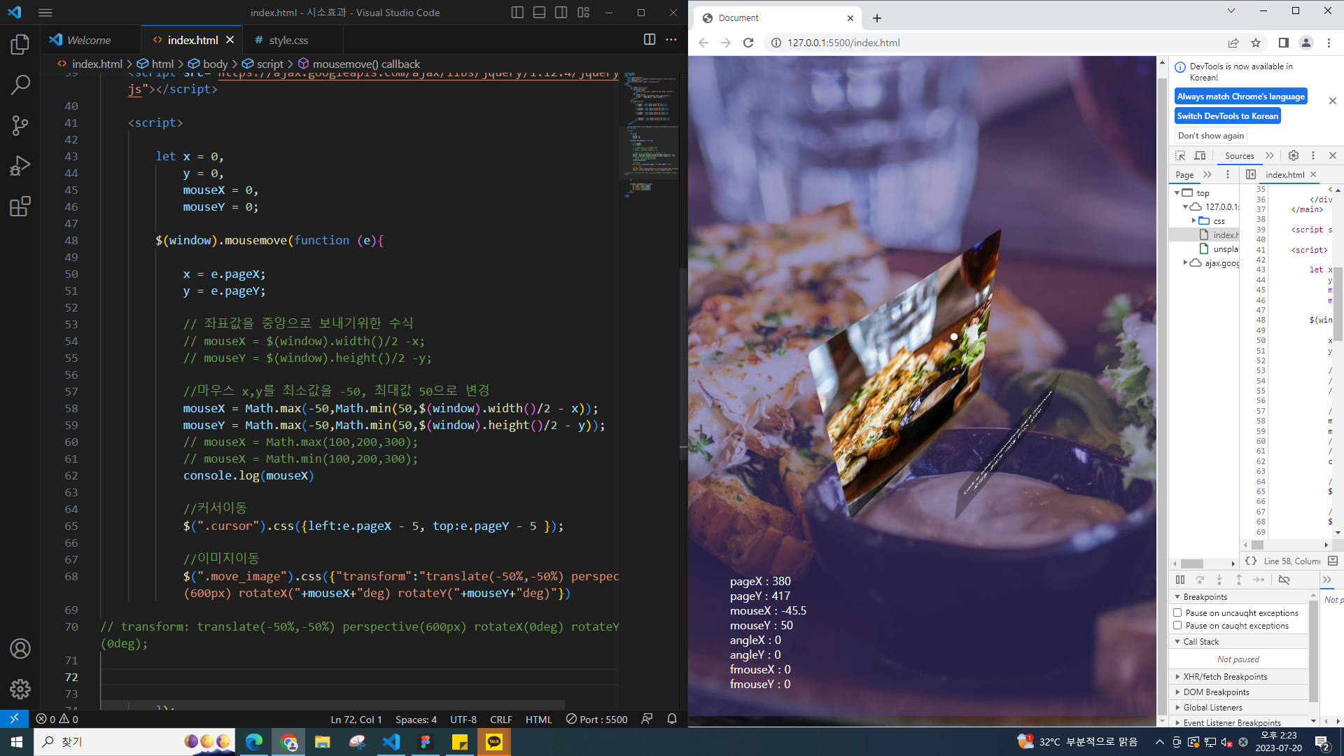Deactivate breakpoints in debugger toolbar
This screenshot has height=756, width=1344.
tap(1284, 580)
